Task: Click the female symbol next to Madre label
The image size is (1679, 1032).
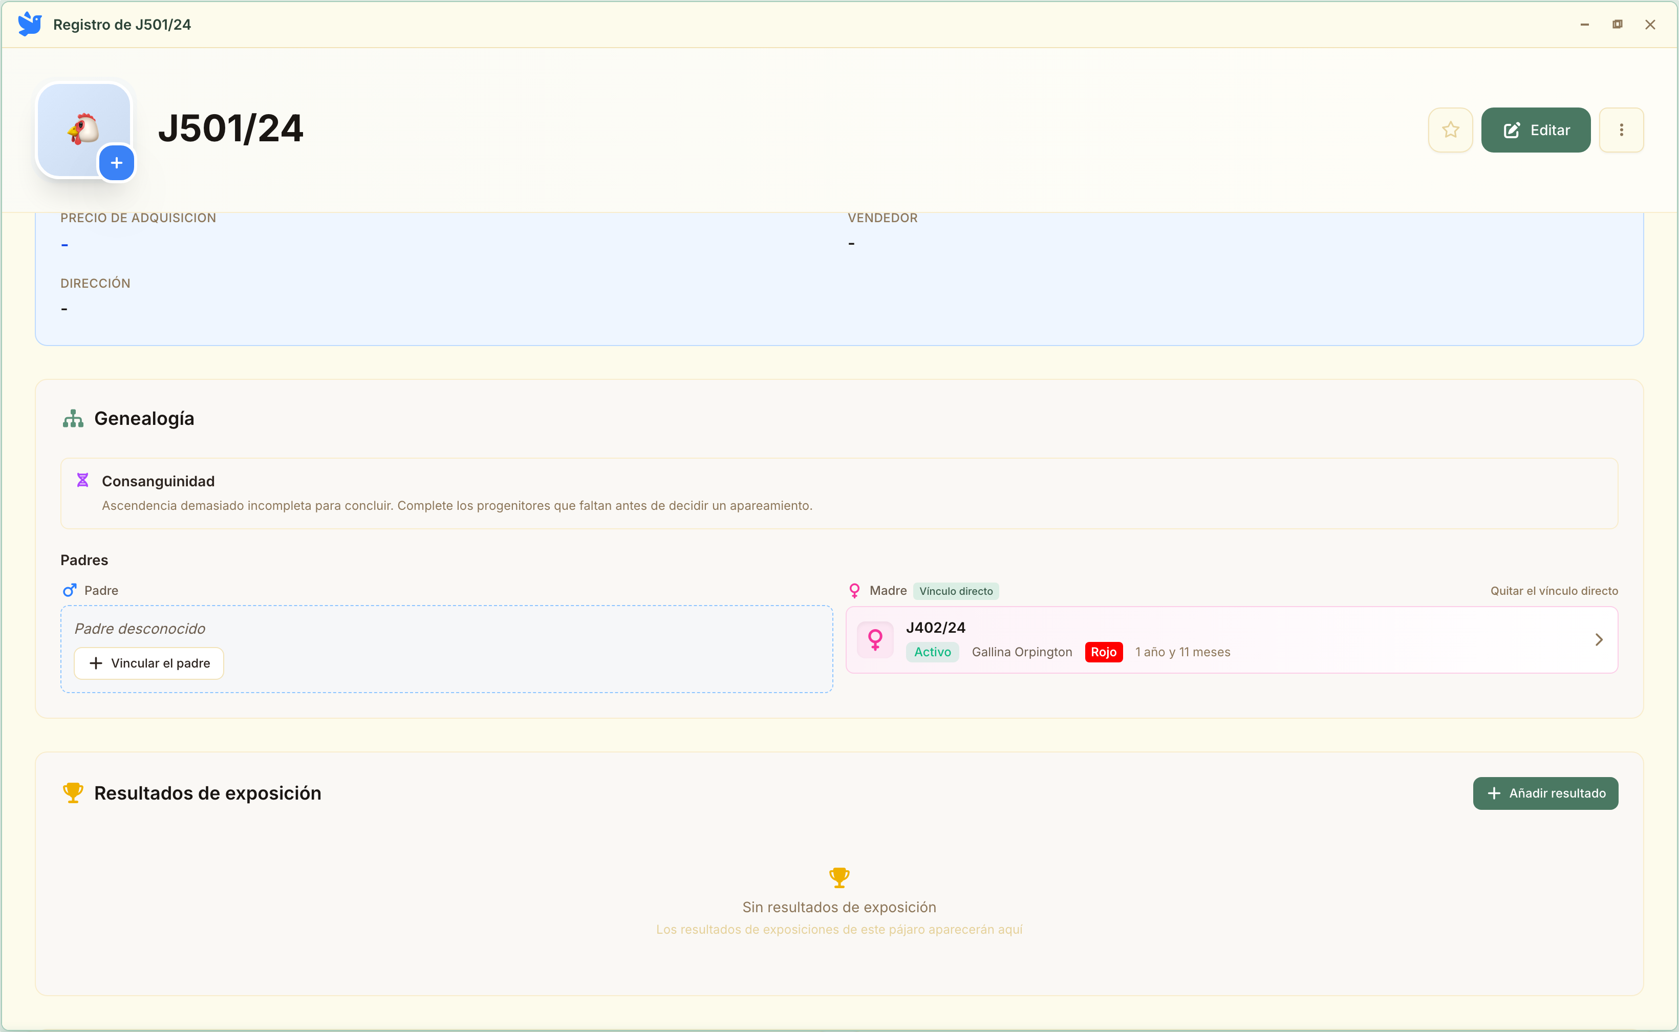Action: pyautogui.click(x=854, y=590)
